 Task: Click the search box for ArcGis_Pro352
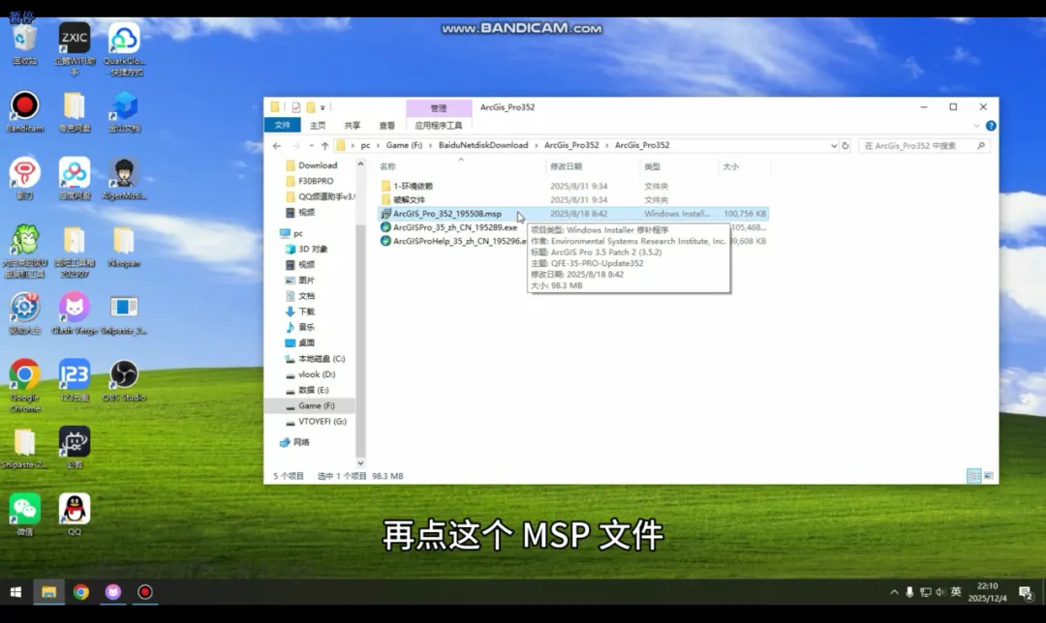[924, 145]
